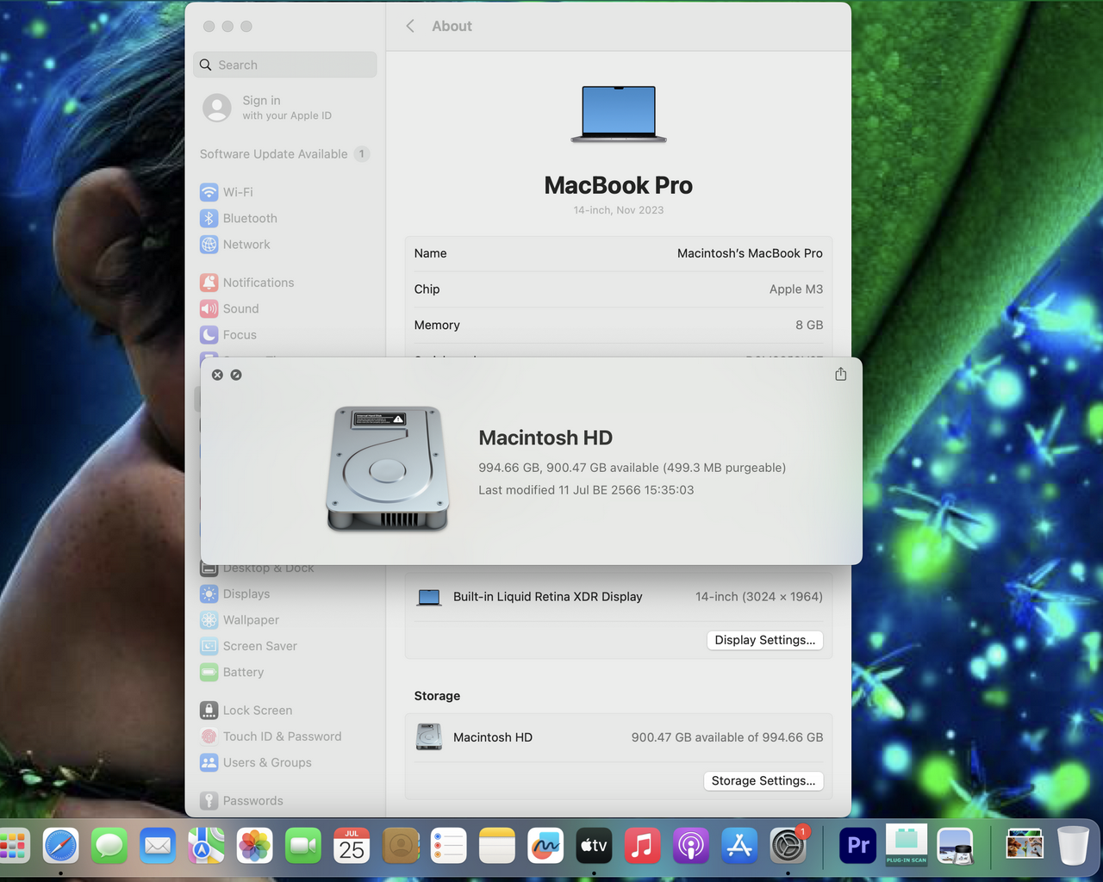Open the Trash in the Dock
The width and height of the screenshot is (1103, 882).
point(1073,846)
